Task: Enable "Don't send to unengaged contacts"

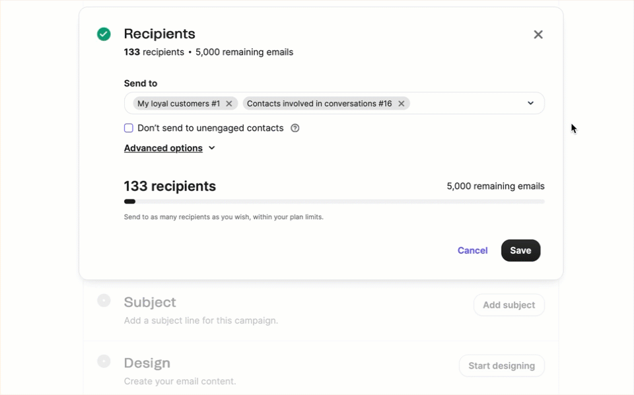Action: click(x=128, y=127)
